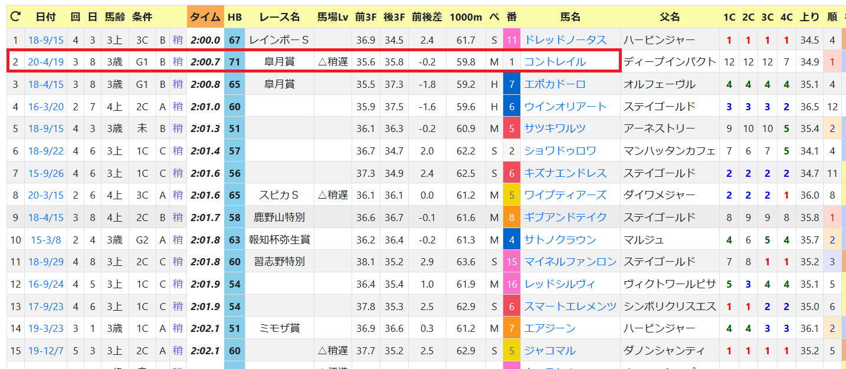Select race name ミモザ賞 cell

click(280, 328)
